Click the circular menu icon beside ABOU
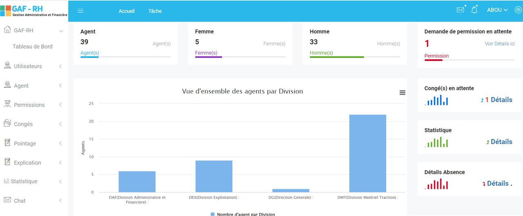Viewport: 523px width, 216px height. 518,10
